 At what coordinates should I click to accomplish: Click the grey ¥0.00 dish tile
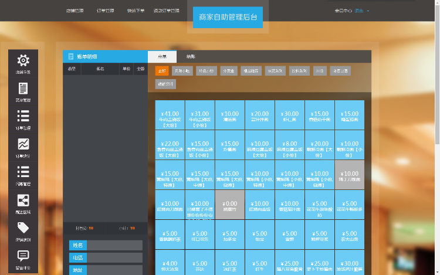tap(230, 205)
